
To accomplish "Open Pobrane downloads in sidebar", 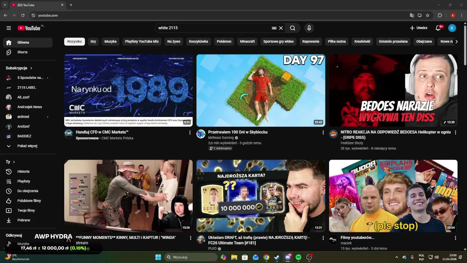I will pyautogui.click(x=28, y=220).
